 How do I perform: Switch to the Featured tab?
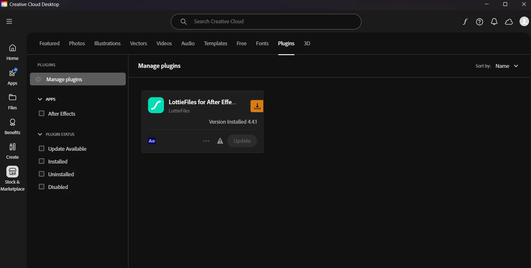(49, 43)
